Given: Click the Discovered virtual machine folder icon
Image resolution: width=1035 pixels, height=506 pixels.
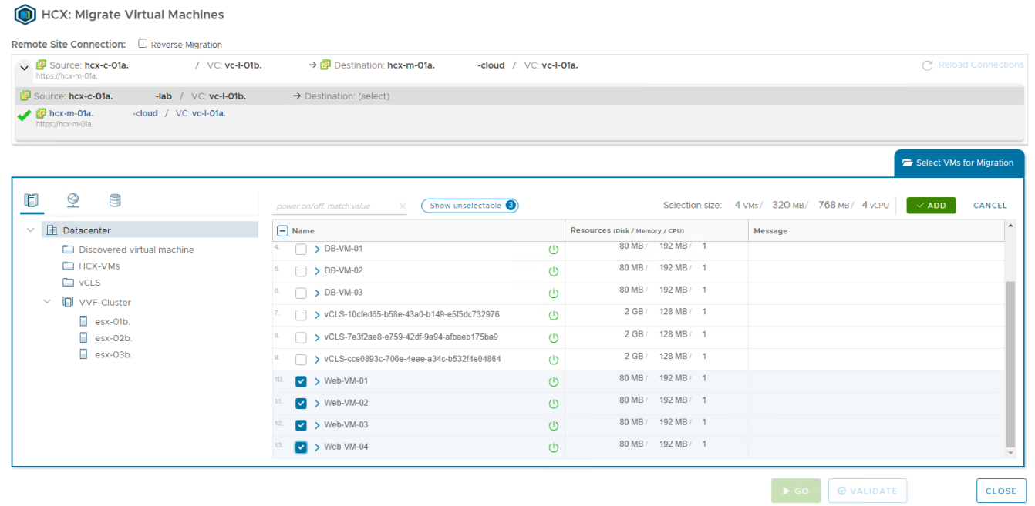Looking at the screenshot, I should pos(68,250).
